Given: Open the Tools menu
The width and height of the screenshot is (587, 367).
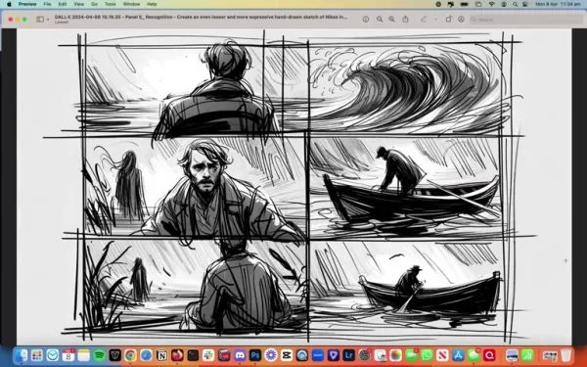Looking at the screenshot, I should [x=110, y=4].
